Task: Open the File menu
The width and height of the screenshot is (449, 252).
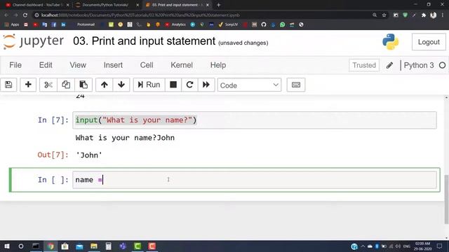Action: 15,65
